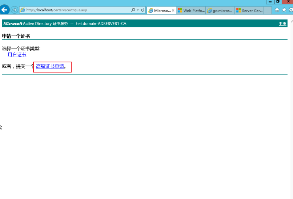The width and height of the screenshot is (293, 199).
Task: Click the browser Forward arrow button
Action: (15, 10)
